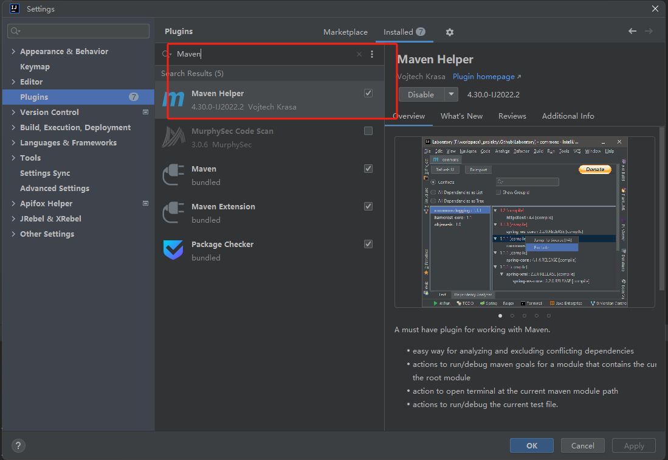Close the Settings dialog window
668x460 pixels.
[655, 9]
